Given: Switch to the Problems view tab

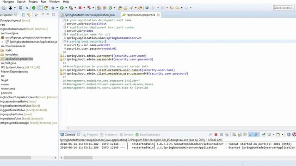Looking at the screenshot, I should coord(109,135).
